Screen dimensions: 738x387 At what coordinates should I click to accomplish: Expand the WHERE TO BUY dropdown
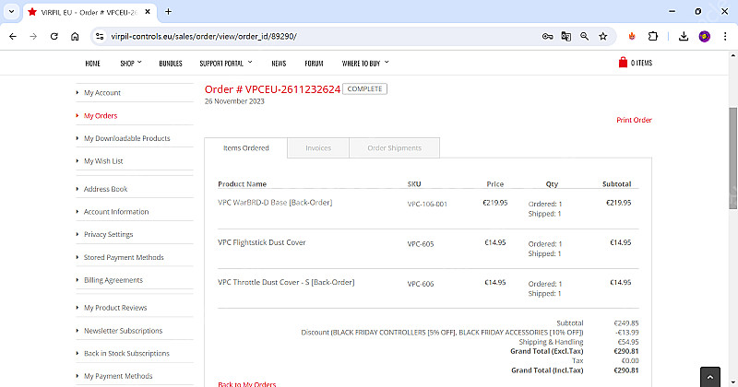[x=365, y=63]
